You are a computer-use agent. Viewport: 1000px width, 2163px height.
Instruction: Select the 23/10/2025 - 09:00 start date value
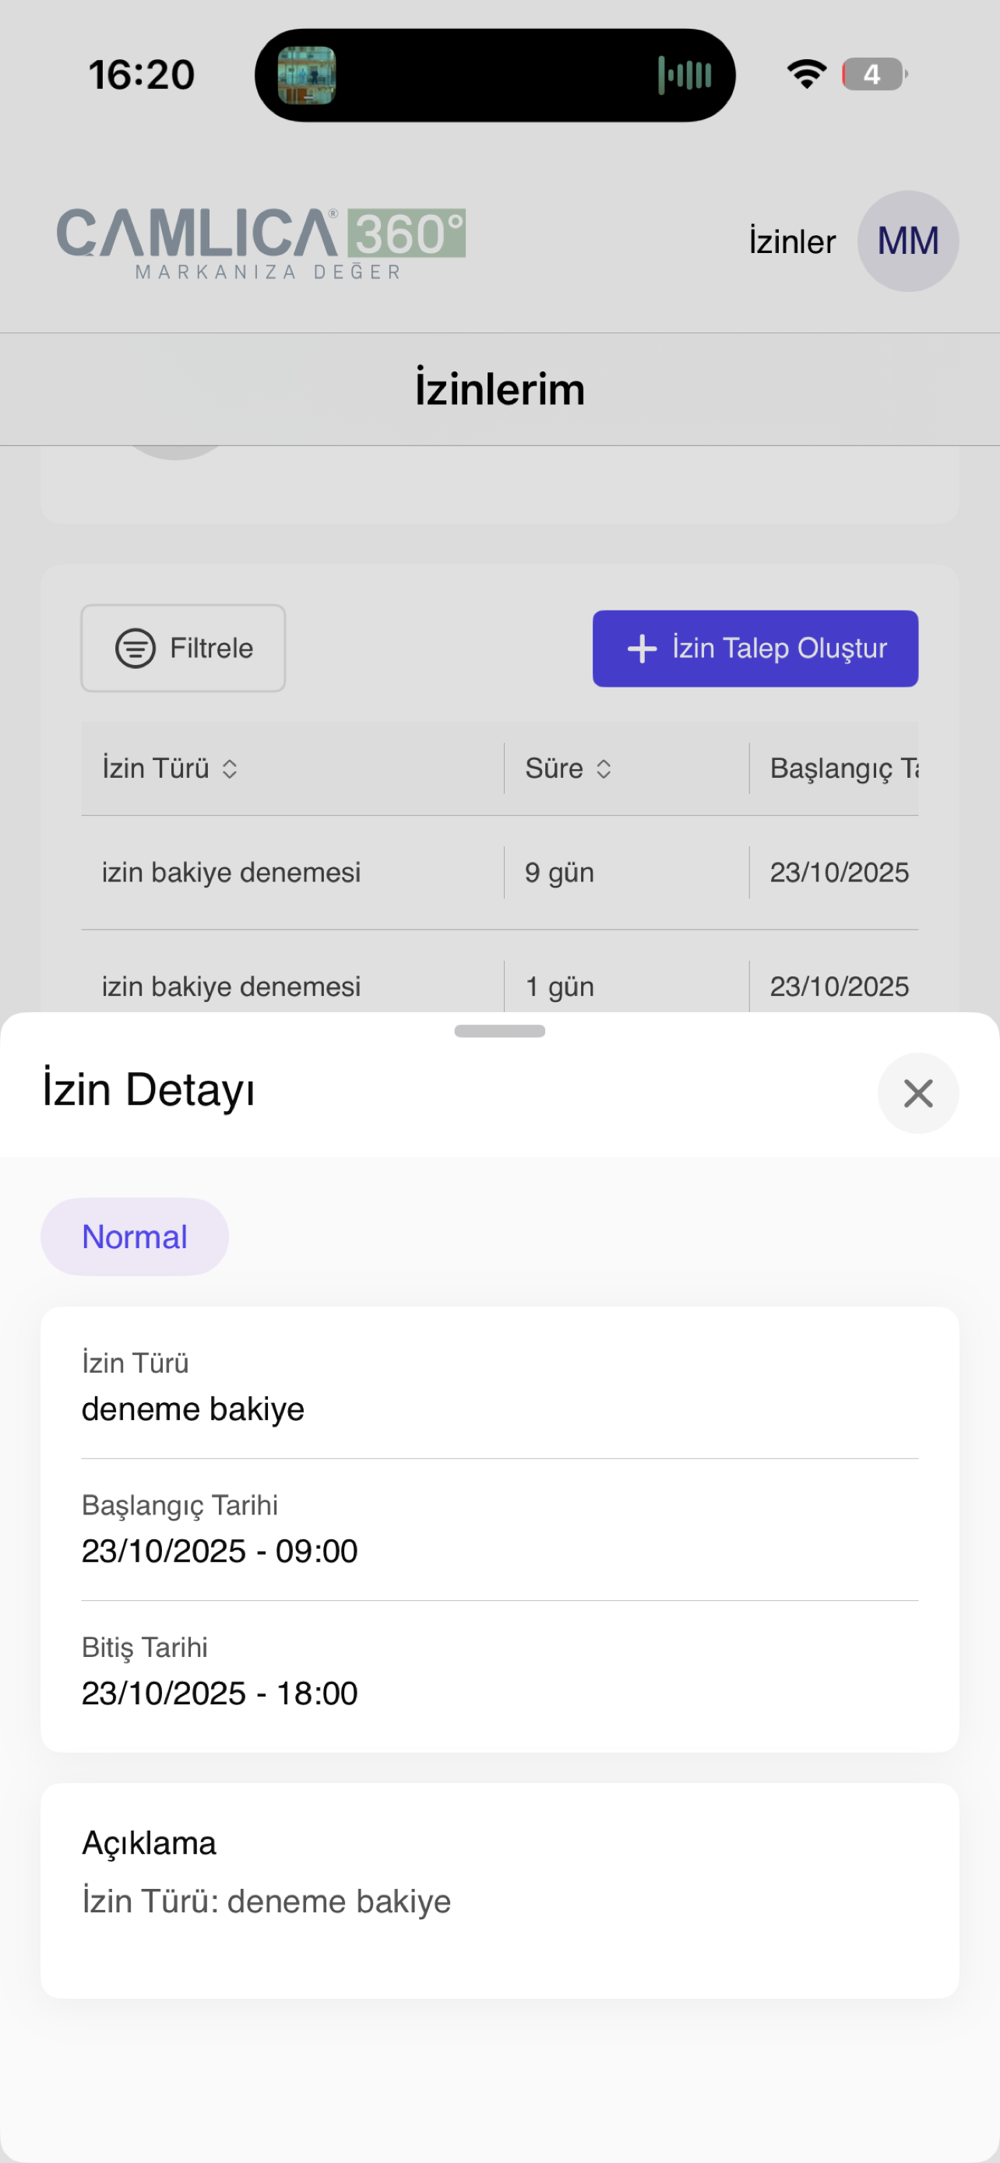coord(219,1551)
